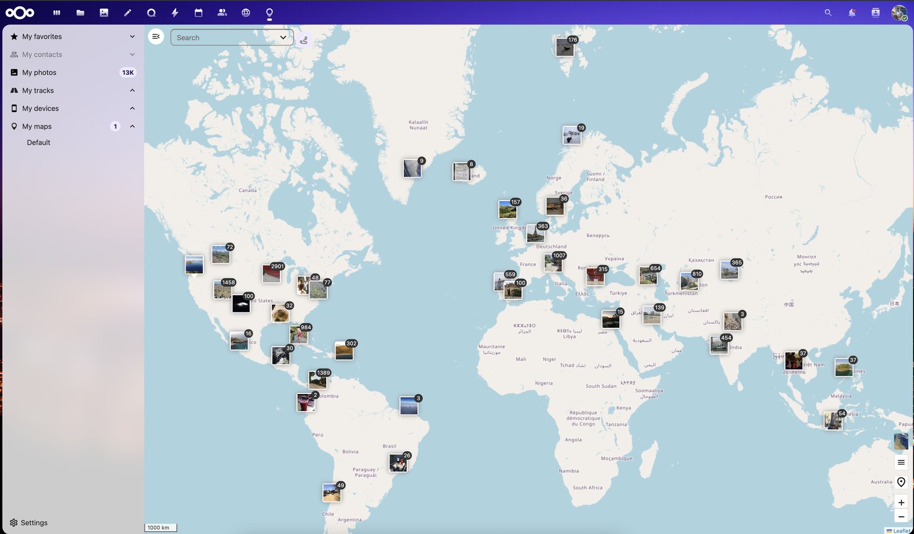This screenshot has width=914, height=534.
Task: Toggle the app navigation sidebar
Action: (156, 37)
